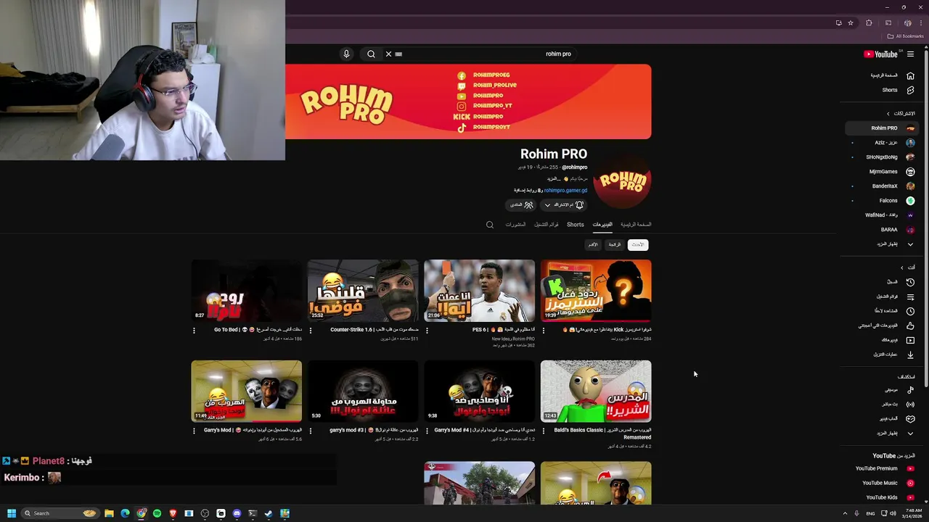The width and height of the screenshot is (929, 522).
Task: Switch to the channel Posts tab
Action: [515, 225]
